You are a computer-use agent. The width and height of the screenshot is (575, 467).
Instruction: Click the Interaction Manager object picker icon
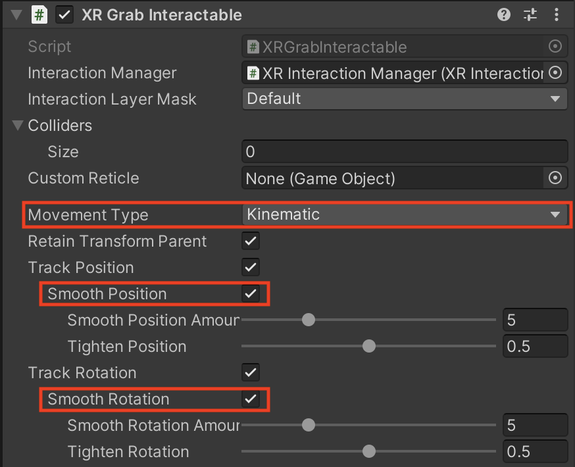point(555,73)
